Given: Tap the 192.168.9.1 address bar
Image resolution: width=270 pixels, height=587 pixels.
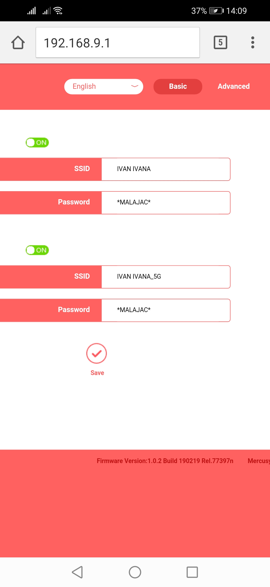Looking at the screenshot, I should (x=117, y=43).
